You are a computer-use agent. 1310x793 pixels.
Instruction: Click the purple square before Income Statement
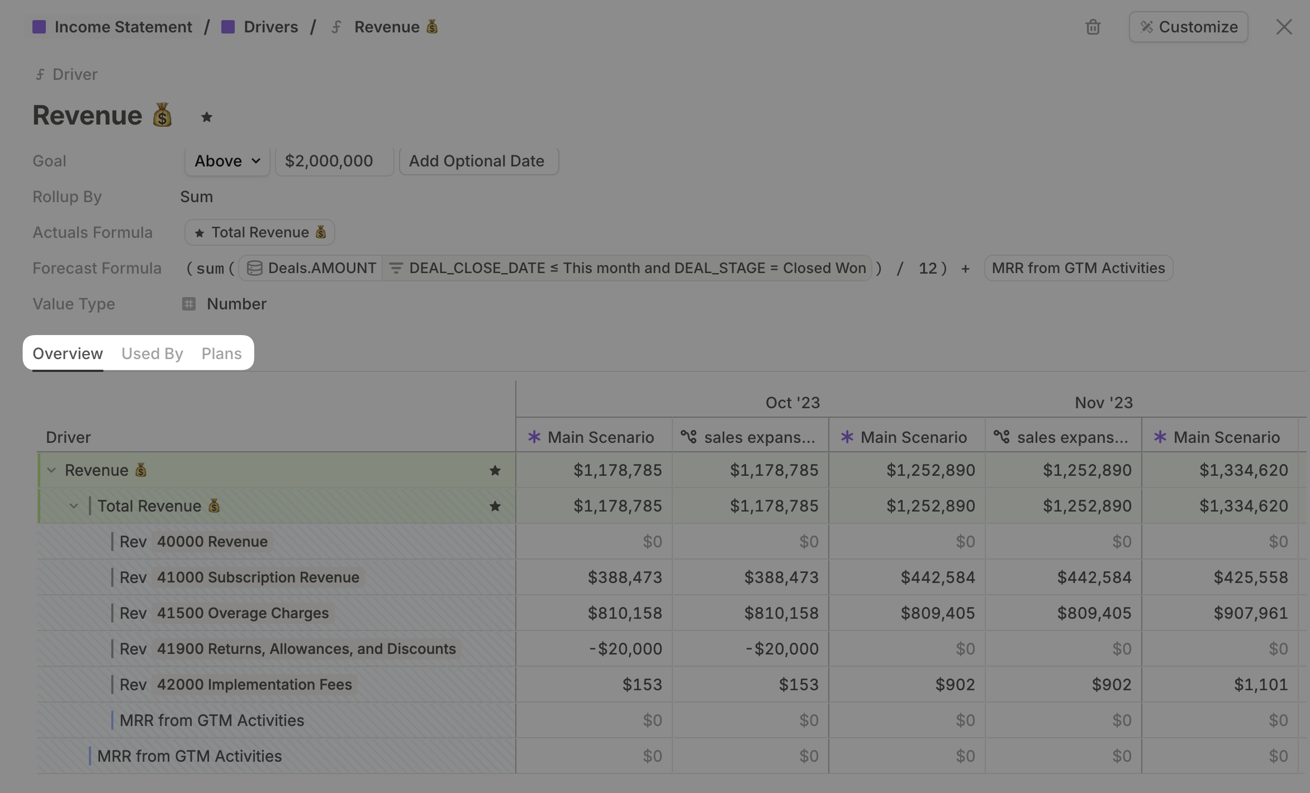click(39, 27)
